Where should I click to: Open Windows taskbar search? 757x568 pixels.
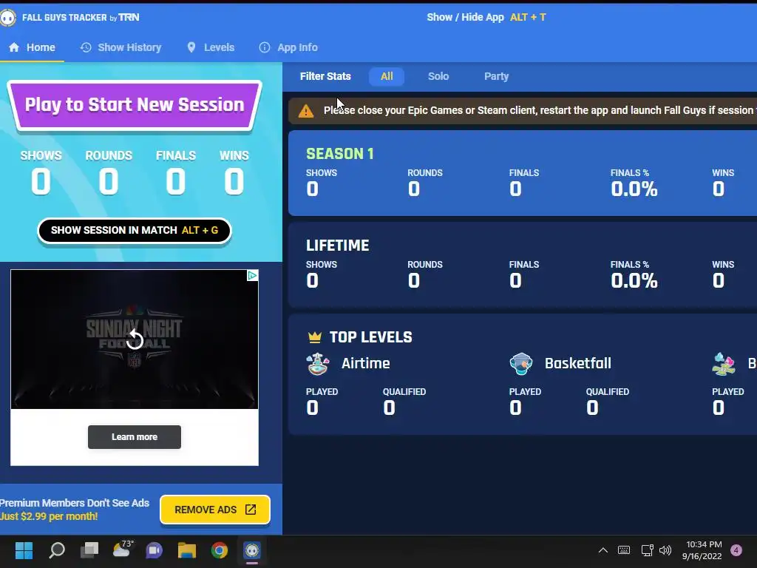point(57,550)
